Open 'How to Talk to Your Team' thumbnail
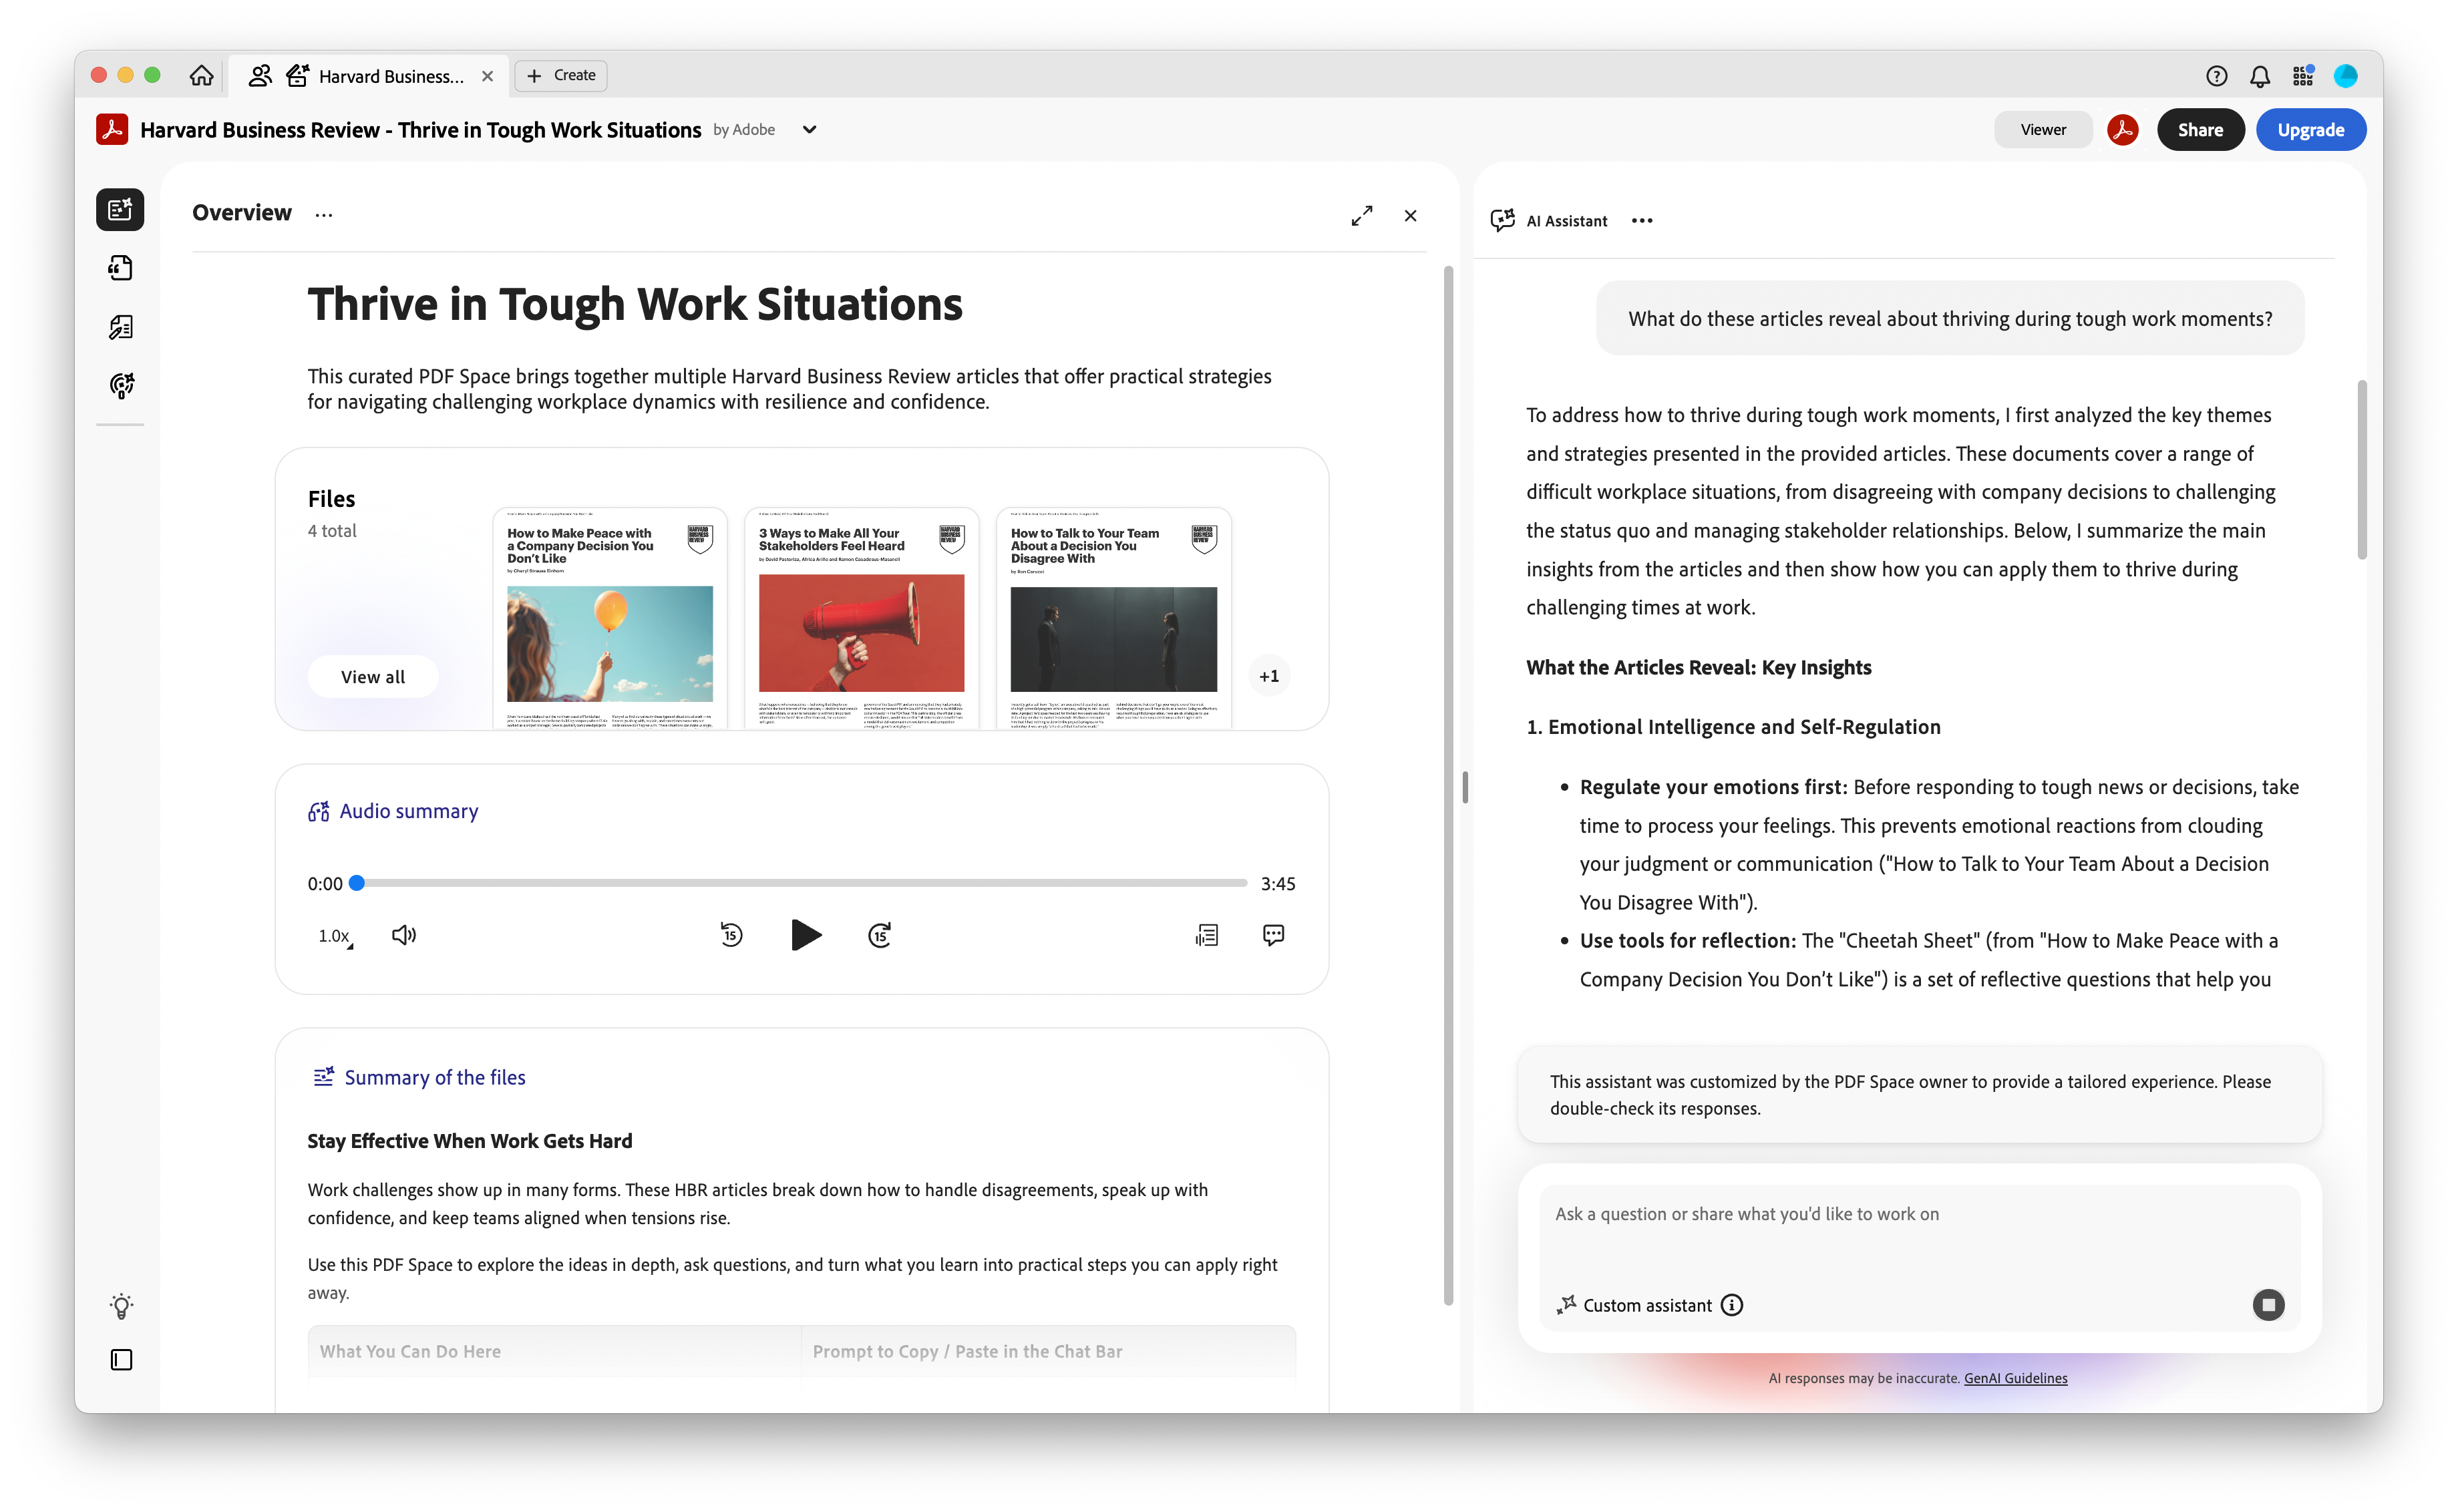 coord(1114,619)
